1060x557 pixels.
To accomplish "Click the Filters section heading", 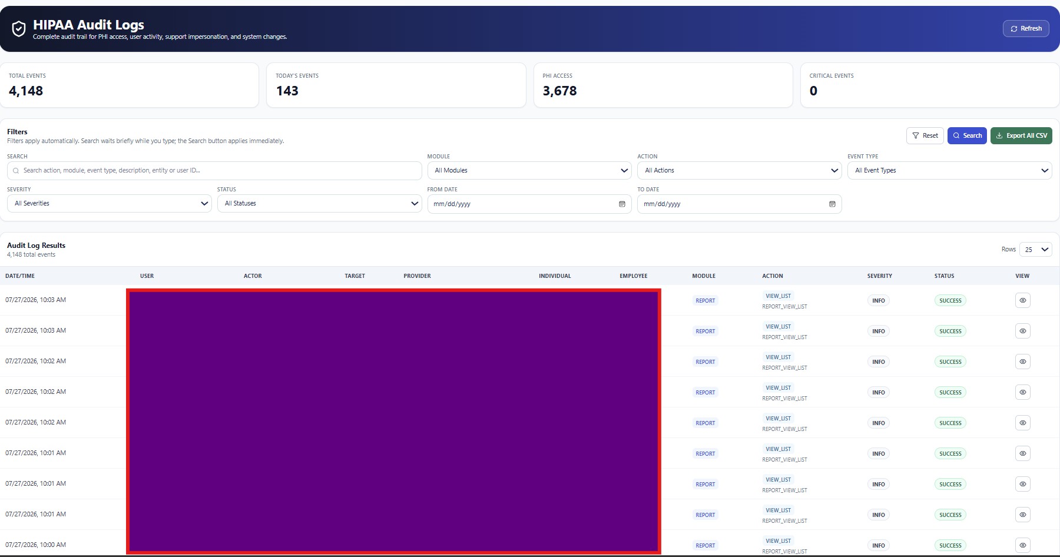I will 17,132.
